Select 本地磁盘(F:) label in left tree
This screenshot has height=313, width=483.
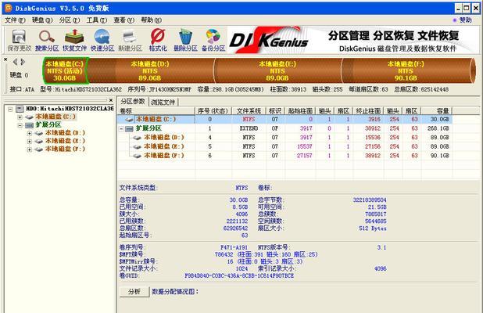pyautogui.click(x=65, y=149)
